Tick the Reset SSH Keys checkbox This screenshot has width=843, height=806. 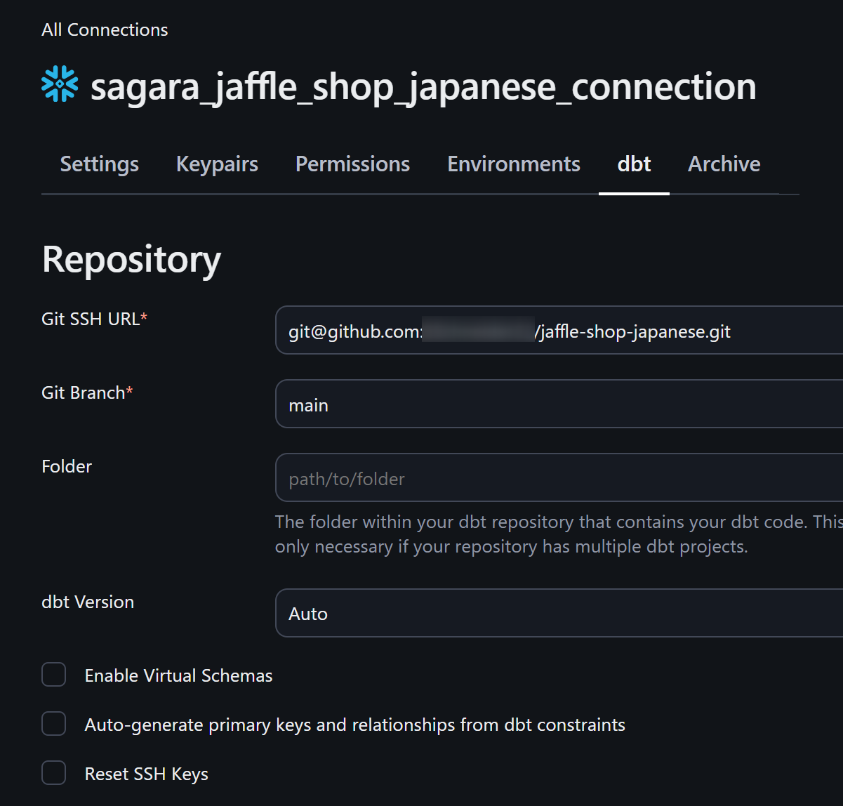[x=54, y=773]
